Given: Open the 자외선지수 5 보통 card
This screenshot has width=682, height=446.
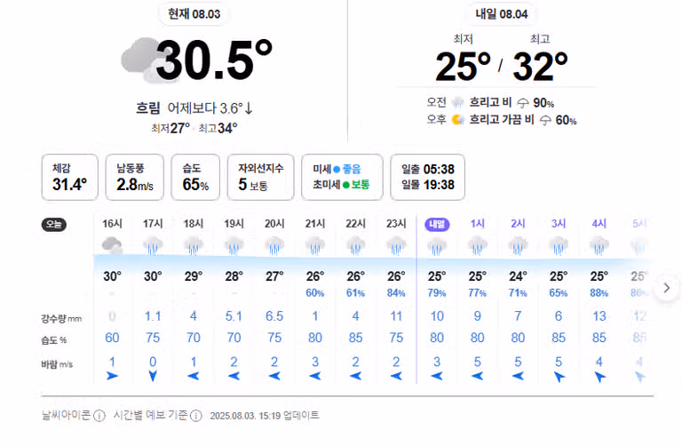Looking at the screenshot, I should 260,177.
